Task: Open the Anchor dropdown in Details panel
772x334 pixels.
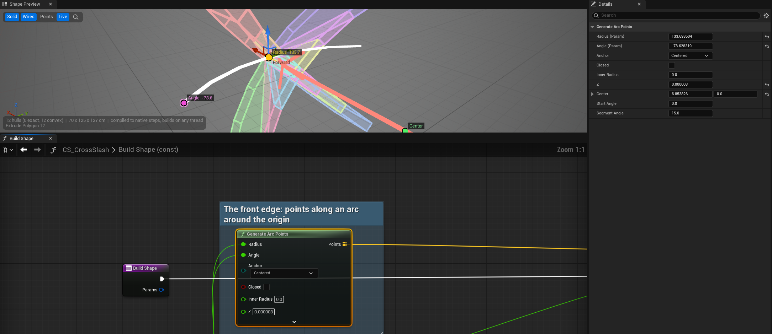Action: pyautogui.click(x=690, y=56)
